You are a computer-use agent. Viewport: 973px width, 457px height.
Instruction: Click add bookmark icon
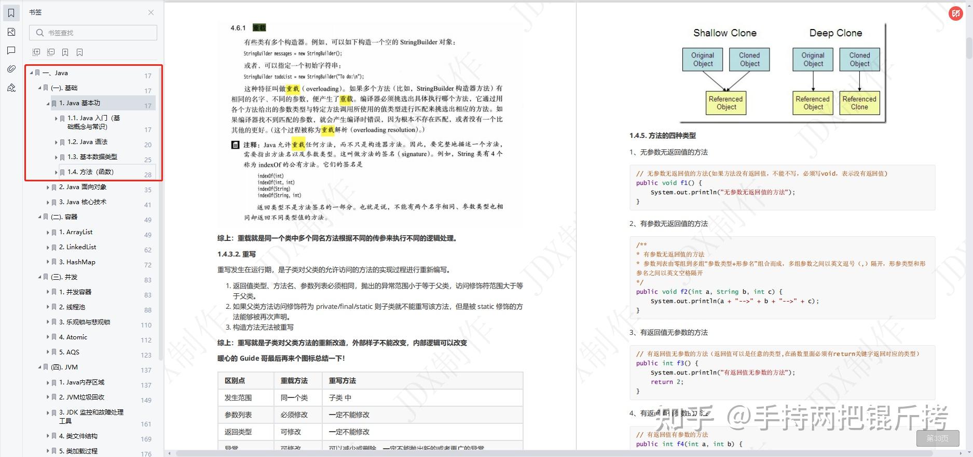[x=65, y=52]
